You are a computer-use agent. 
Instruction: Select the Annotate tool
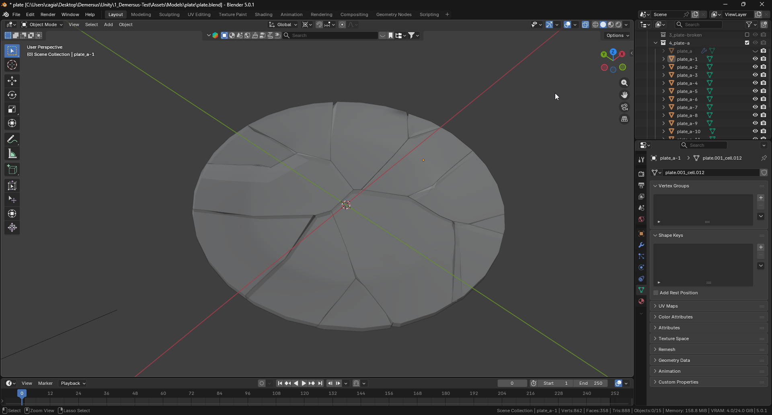pyautogui.click(x=12, y=139)
